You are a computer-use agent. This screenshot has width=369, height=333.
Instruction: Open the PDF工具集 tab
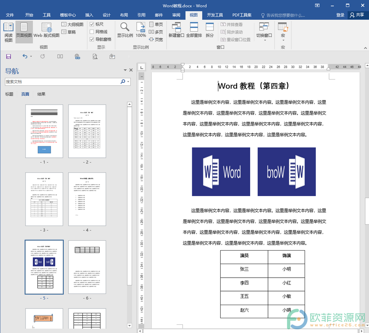(x=242, y=15)
